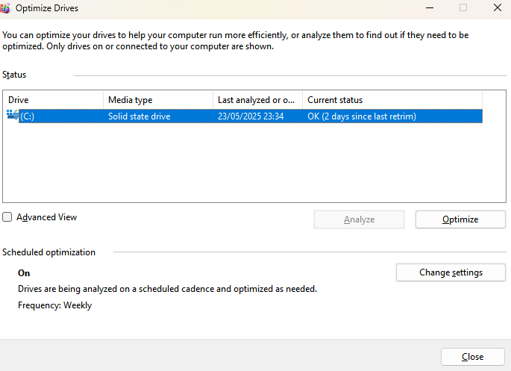Screen dimensions: 511x371
Task: Close the window with the title bar X
Action: [x=498, y=7]
